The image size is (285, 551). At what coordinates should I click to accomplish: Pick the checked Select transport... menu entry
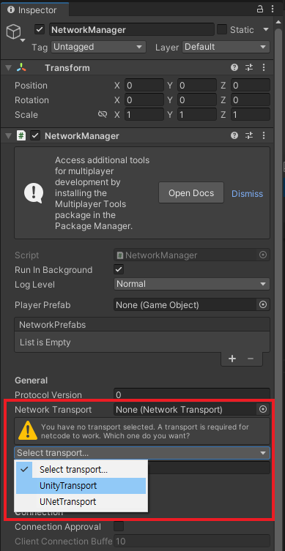81,470
